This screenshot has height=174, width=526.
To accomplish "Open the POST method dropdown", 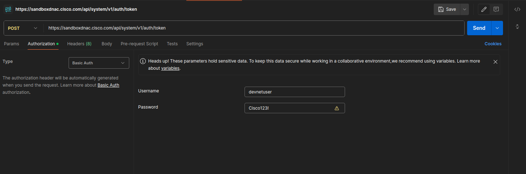I will coord(23,28).
